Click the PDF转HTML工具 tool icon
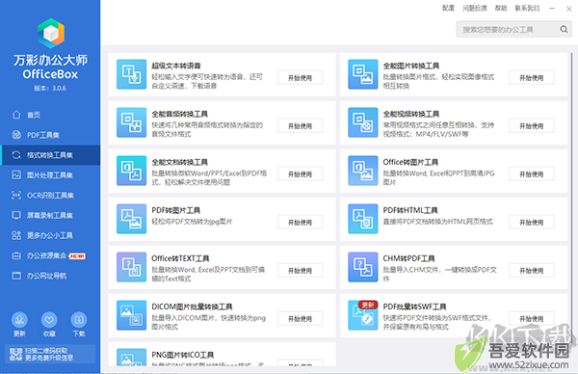 [x=363, y=219]
